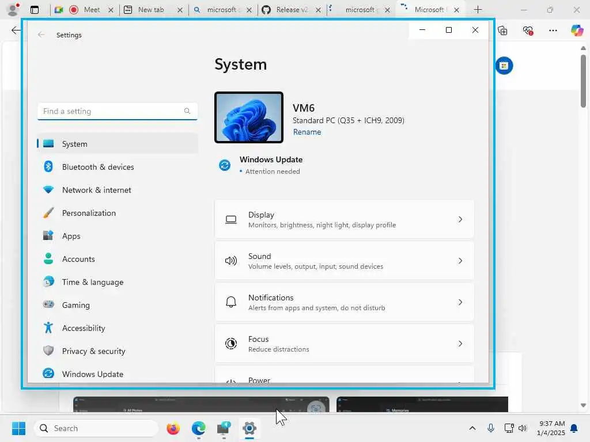Go to the Apps settings category
Image resolution: width=590 pixels, height=442 pixels.
tap(118, 236)
